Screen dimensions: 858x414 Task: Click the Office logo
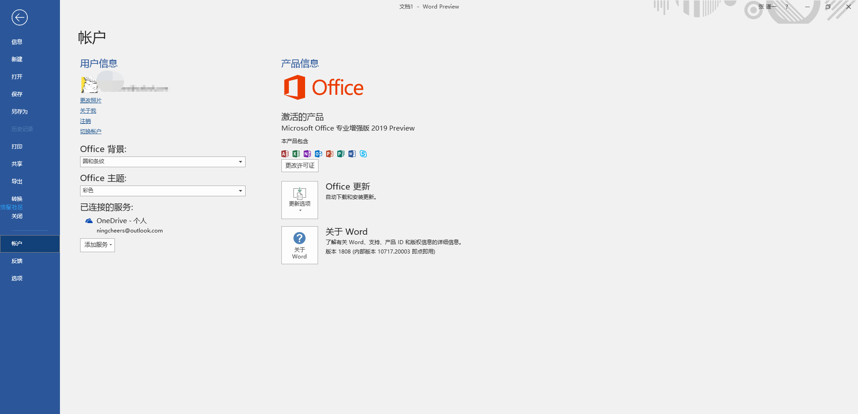pyautogui.click(x=323, y=87)
